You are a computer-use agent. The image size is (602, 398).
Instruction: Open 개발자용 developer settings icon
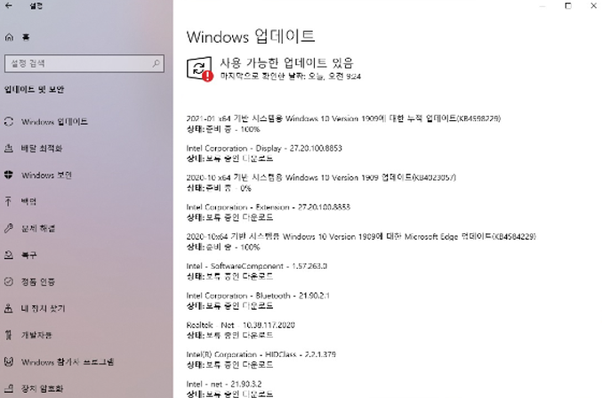8,335
